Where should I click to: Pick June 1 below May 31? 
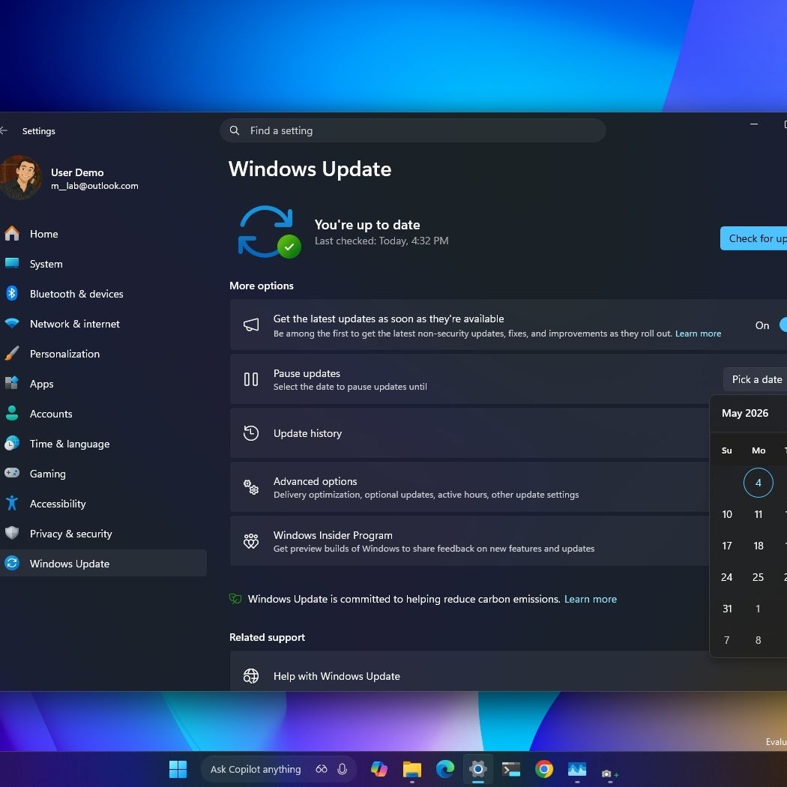758,609
